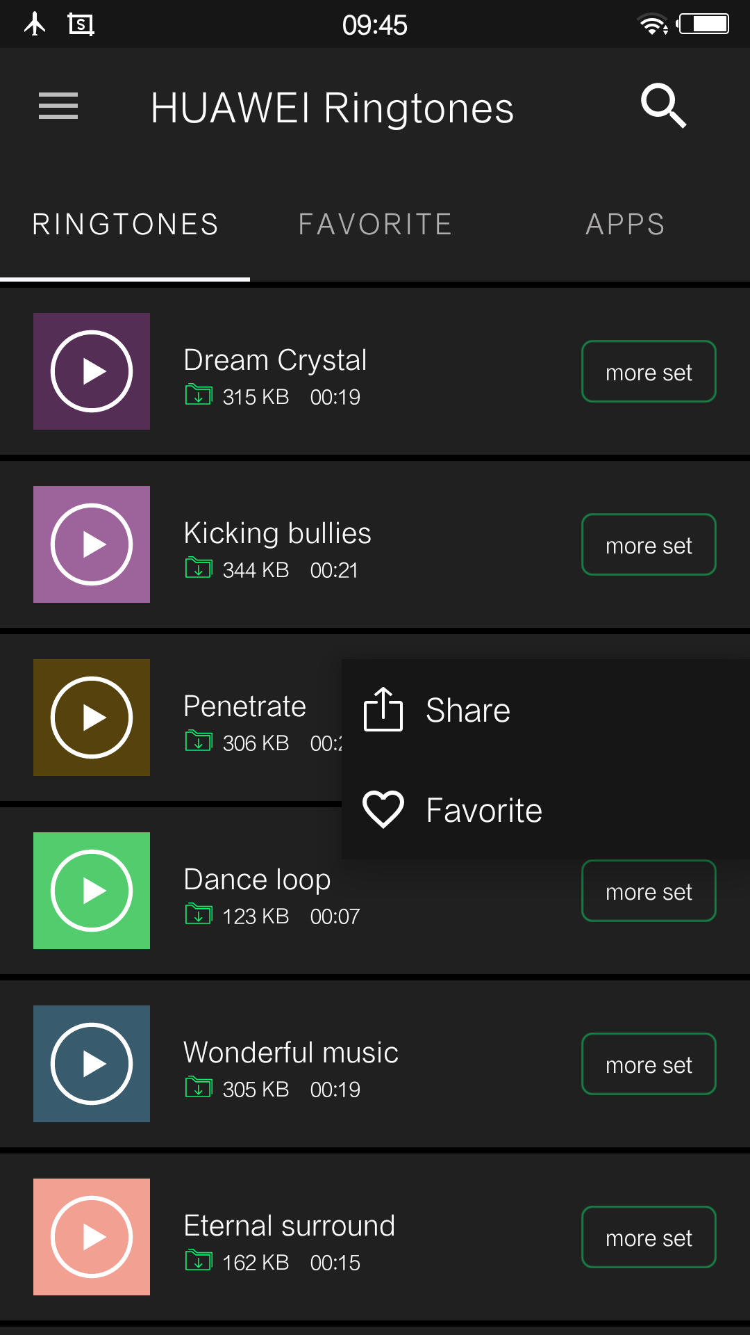750x1335 pixels.
Task: Choose Share from the popup menu
Action: pos(468,710)
